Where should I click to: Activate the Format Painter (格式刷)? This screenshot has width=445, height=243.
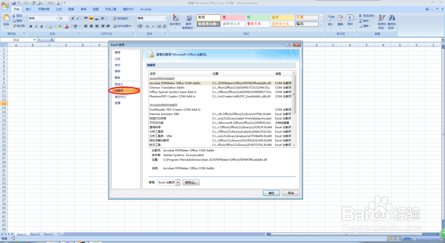coord(18,26)
